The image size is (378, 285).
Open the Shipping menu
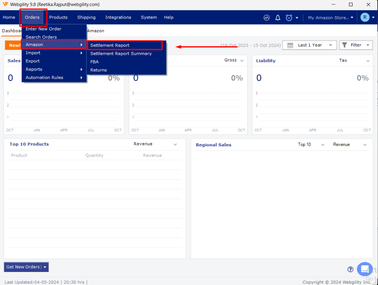(x=86, y=17)
